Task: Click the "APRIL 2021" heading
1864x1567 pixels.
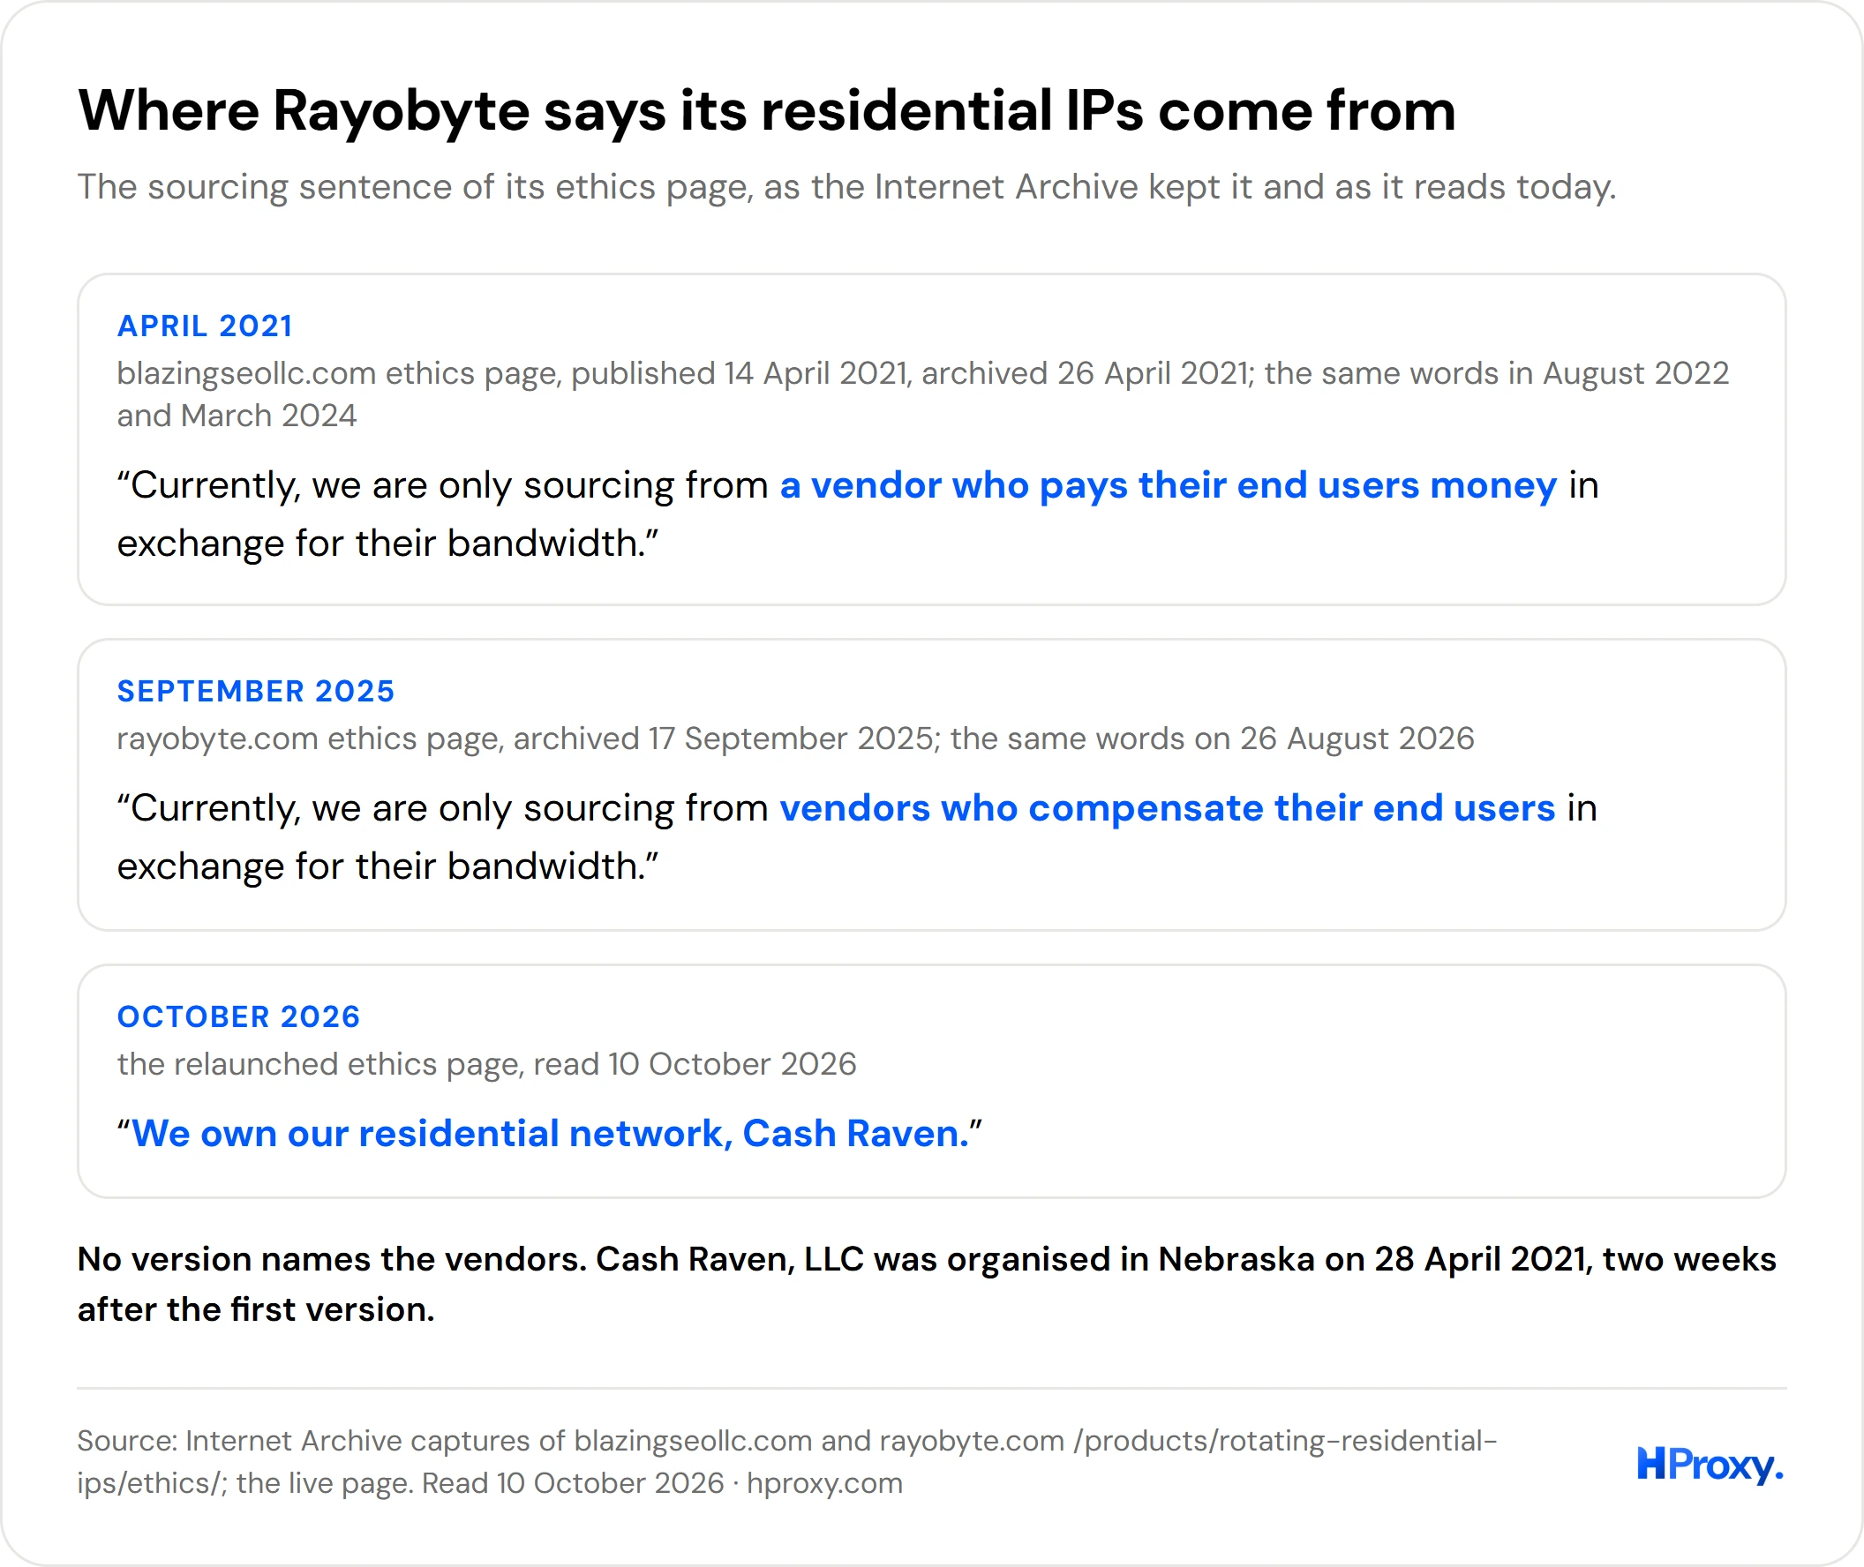Action: 206,326
